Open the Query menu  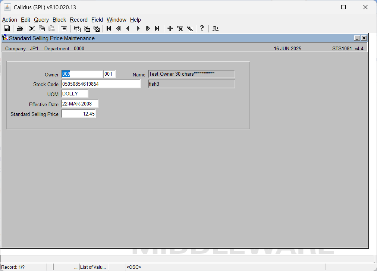(x=41, y=20)
